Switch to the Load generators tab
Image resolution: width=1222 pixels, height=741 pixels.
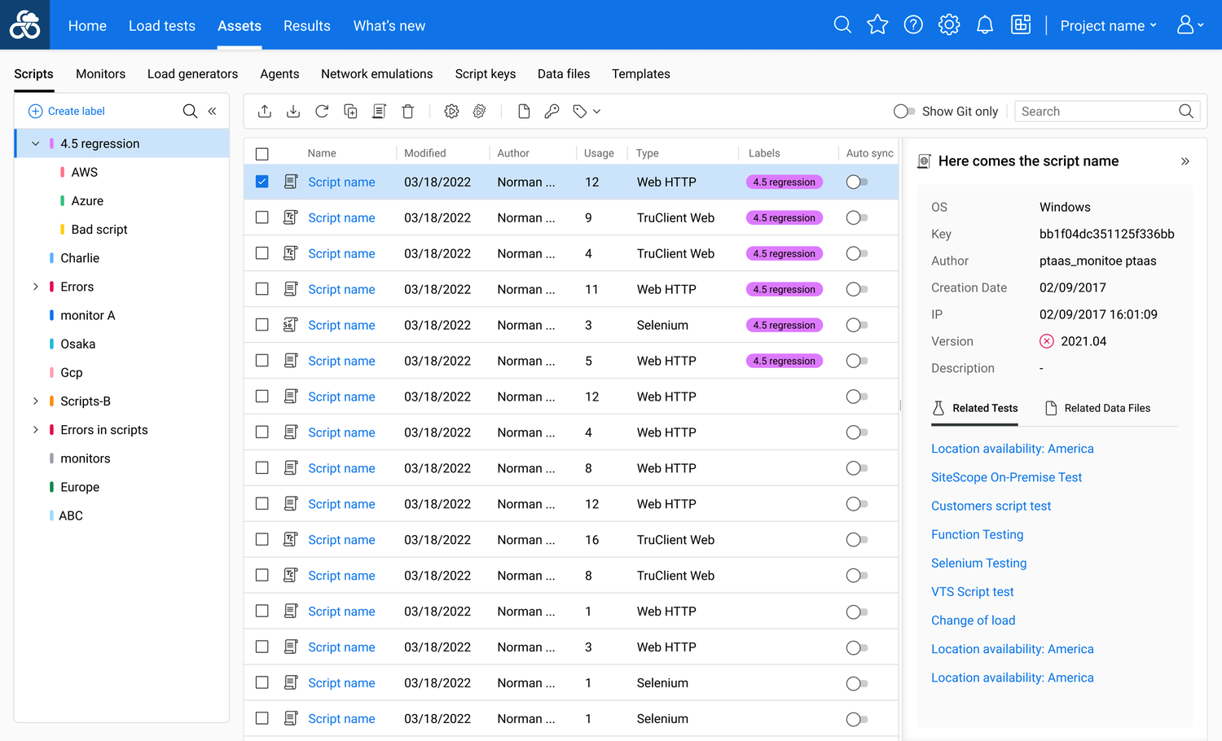click(x=192, y=74)
